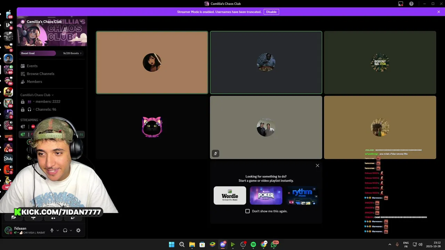Viewport: 445px width, 250px height.
Task: Open Camillia's Chaos Club server dropdown
Action: pyautogui.click(x=81, y=22)
